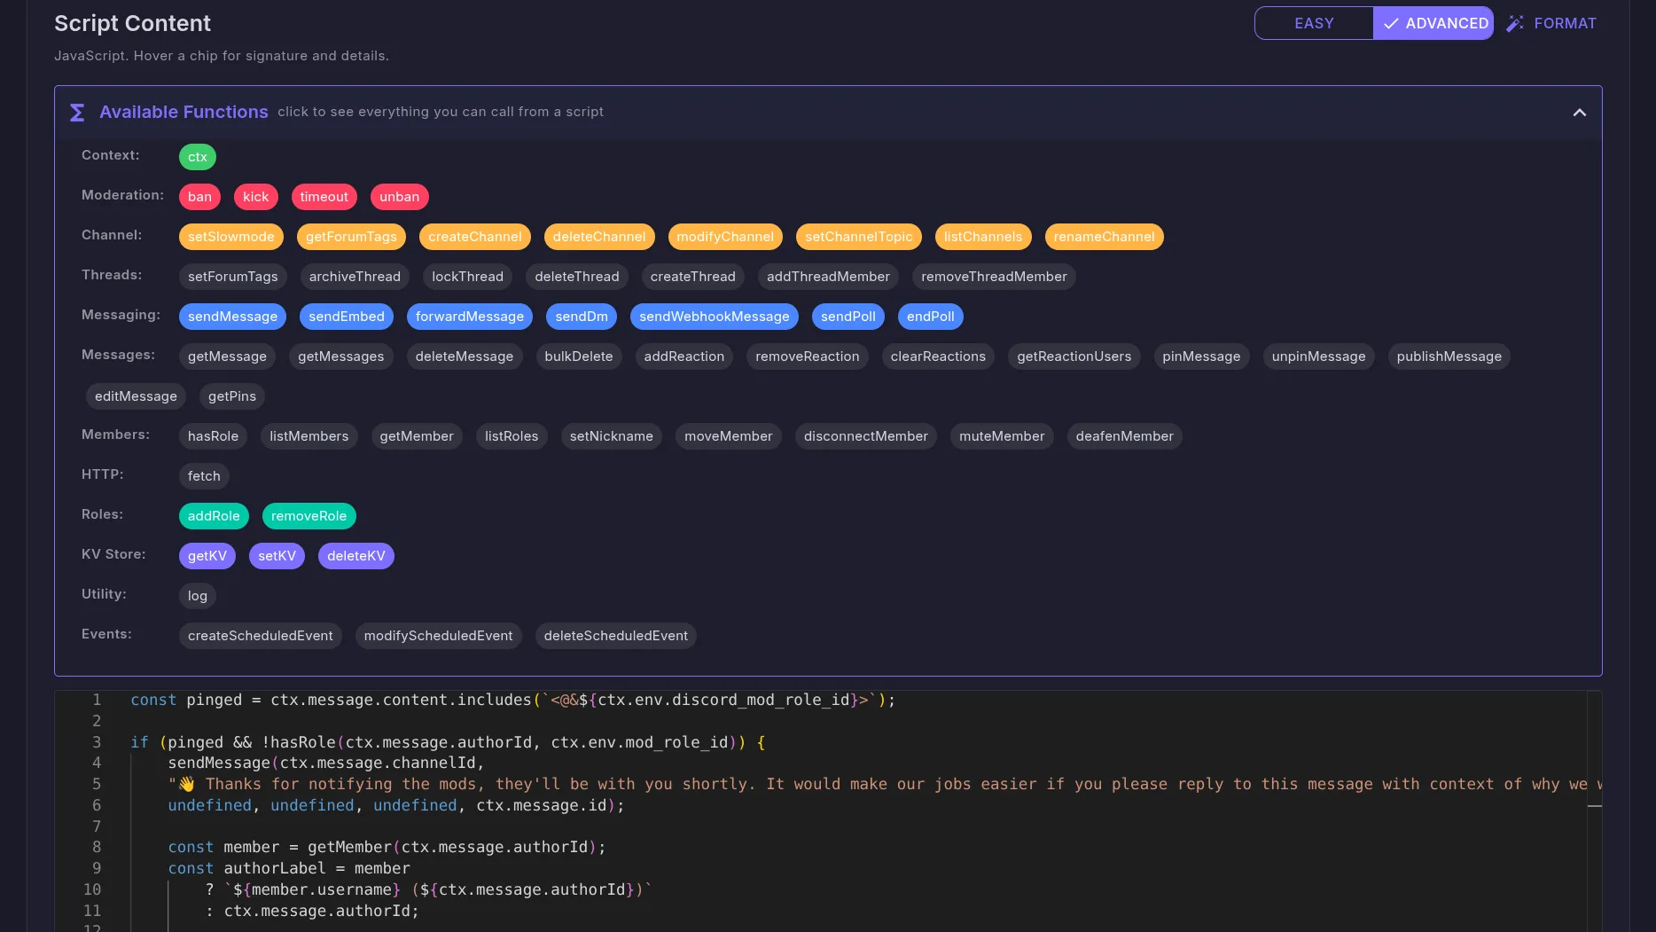Click the disconnectMember chip
The height and width of the screenshot is (932, 1656).
pos(866,436)
